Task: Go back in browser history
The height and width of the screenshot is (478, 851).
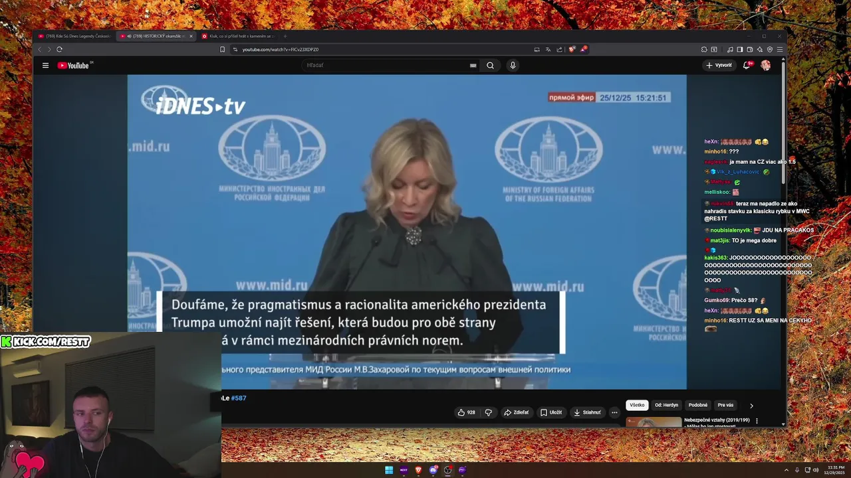Action: tap(39, 49)
